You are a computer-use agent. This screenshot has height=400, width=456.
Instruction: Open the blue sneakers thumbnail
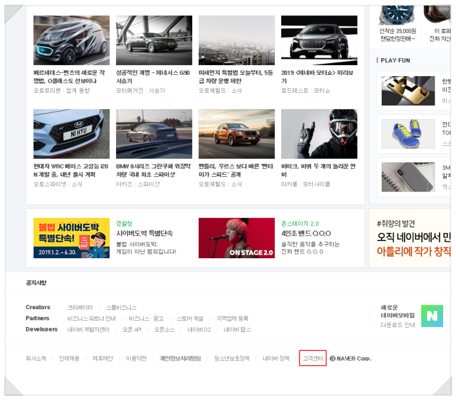tap(408, 134)
